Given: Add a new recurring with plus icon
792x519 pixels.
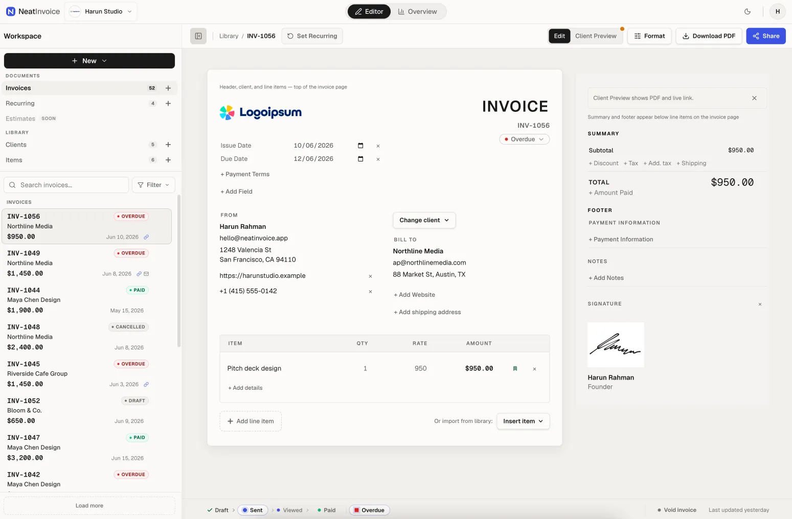Looking at the screenshot, I should point(168,103).
